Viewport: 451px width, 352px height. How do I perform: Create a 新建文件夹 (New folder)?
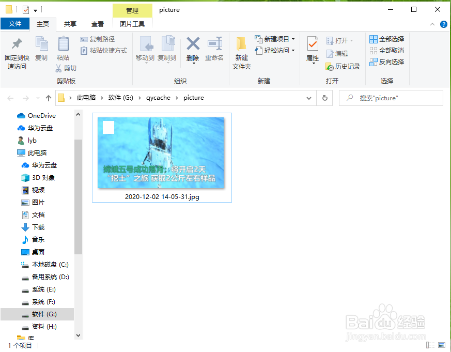pyautogui.click(x=241, y=50)
